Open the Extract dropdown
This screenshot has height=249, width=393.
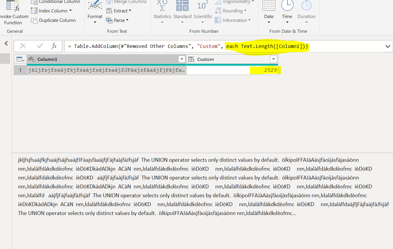coord(118,11)
